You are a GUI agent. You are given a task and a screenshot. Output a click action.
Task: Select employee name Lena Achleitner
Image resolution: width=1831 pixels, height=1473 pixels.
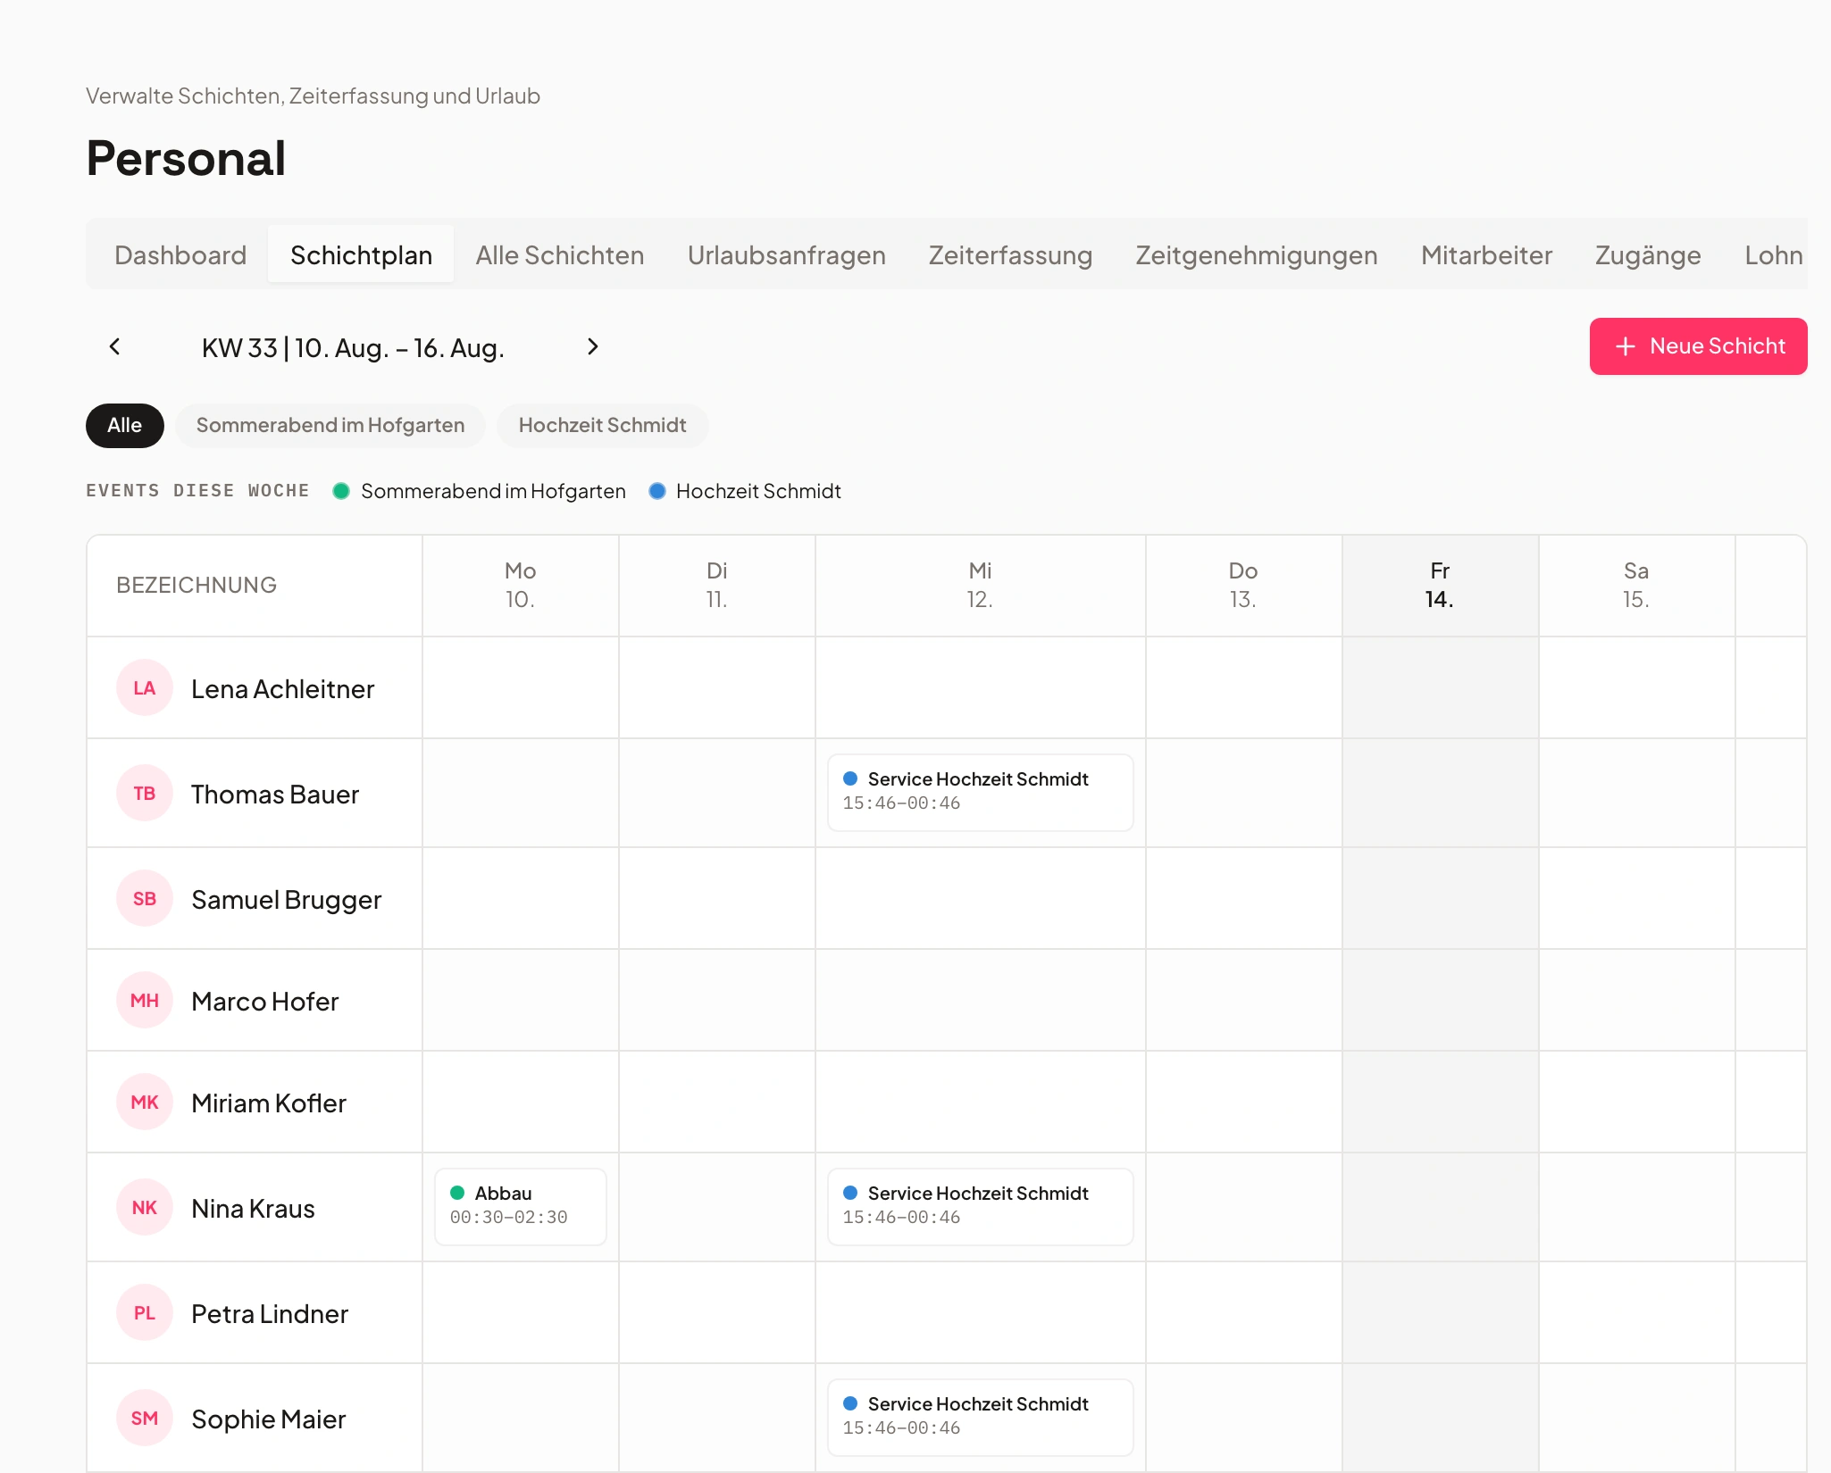click(x=282, y=689)
